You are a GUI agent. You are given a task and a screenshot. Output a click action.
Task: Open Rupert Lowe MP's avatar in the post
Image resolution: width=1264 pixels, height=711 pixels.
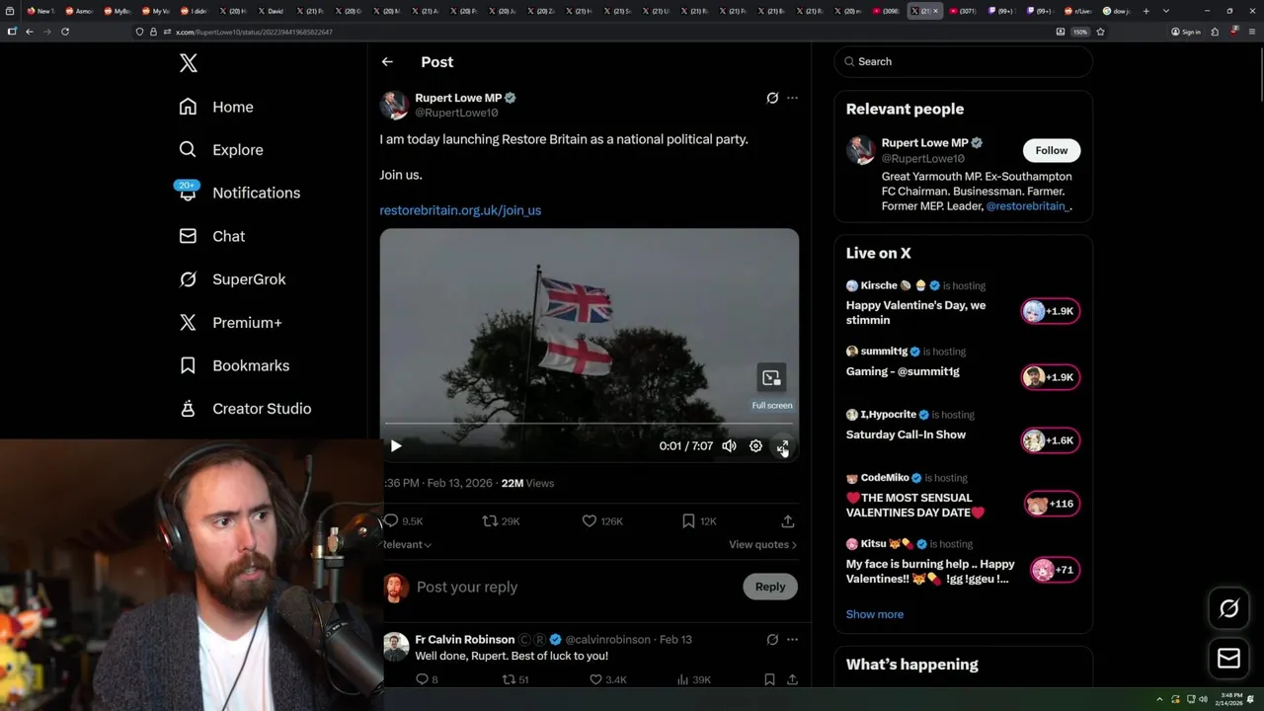[394, 105]
